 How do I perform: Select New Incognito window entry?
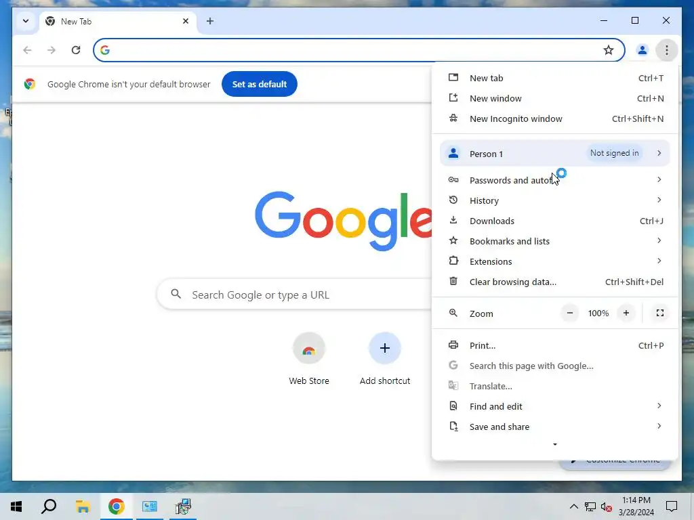(x=555, y=118)
